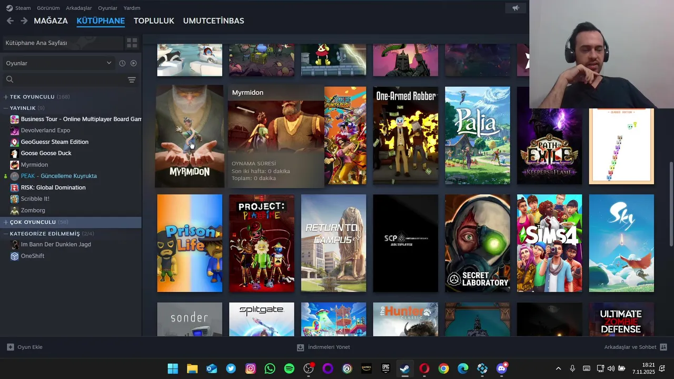Open the Project: Playtime cover
674x379 pixels.
click(262, 243)
